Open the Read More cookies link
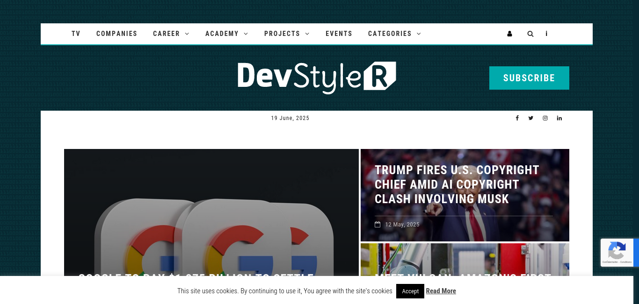The image size is (639, 304). click(x=441, y=291)
